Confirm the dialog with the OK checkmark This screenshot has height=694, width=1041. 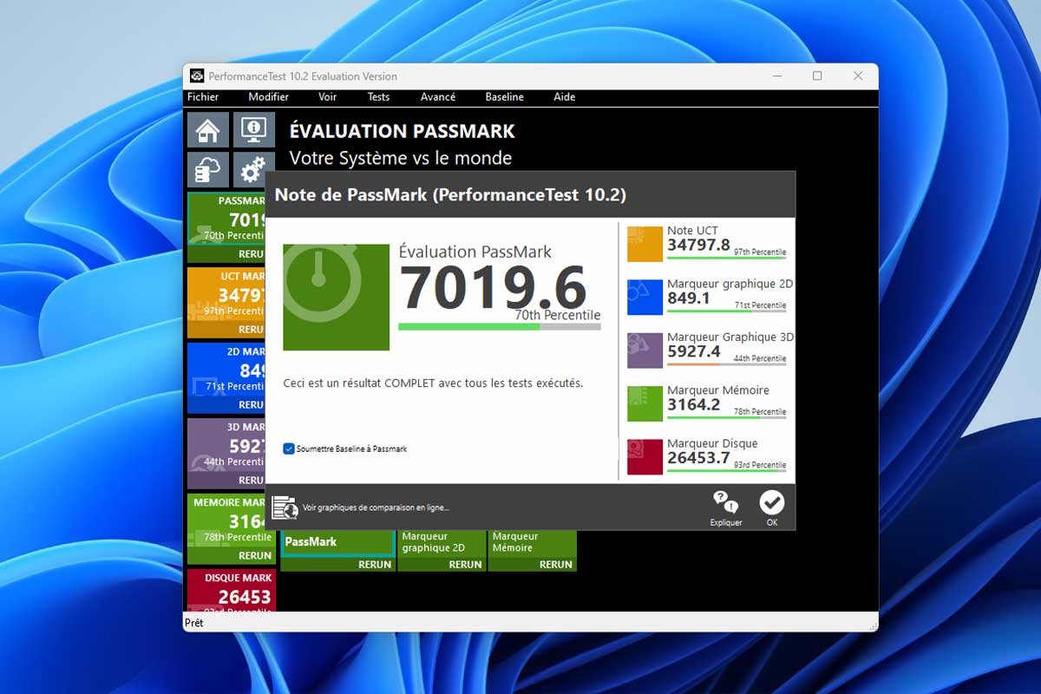(771, 503)
